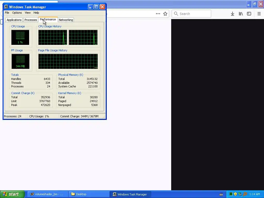
Task: Close the Windows Task Manager window
Action: [x=102, y=7]
